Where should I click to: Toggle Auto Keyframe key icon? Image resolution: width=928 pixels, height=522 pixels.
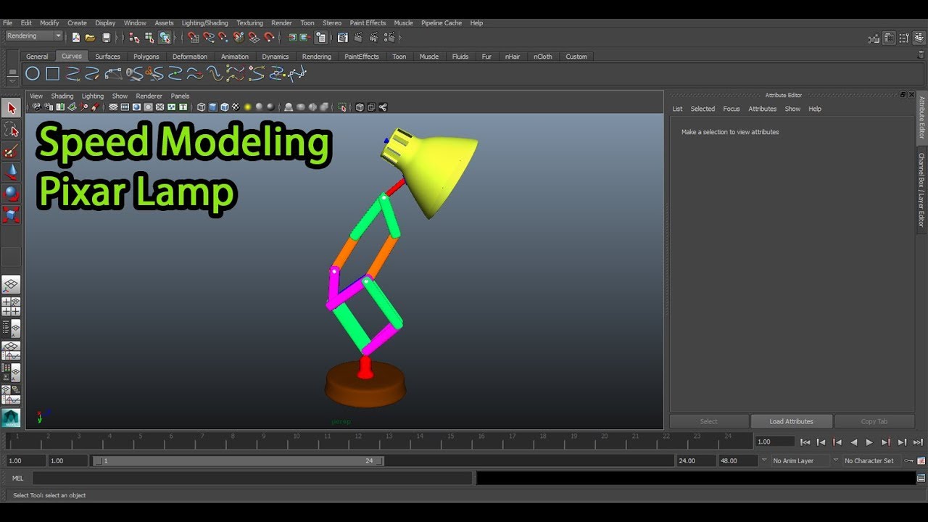point(909,460)
